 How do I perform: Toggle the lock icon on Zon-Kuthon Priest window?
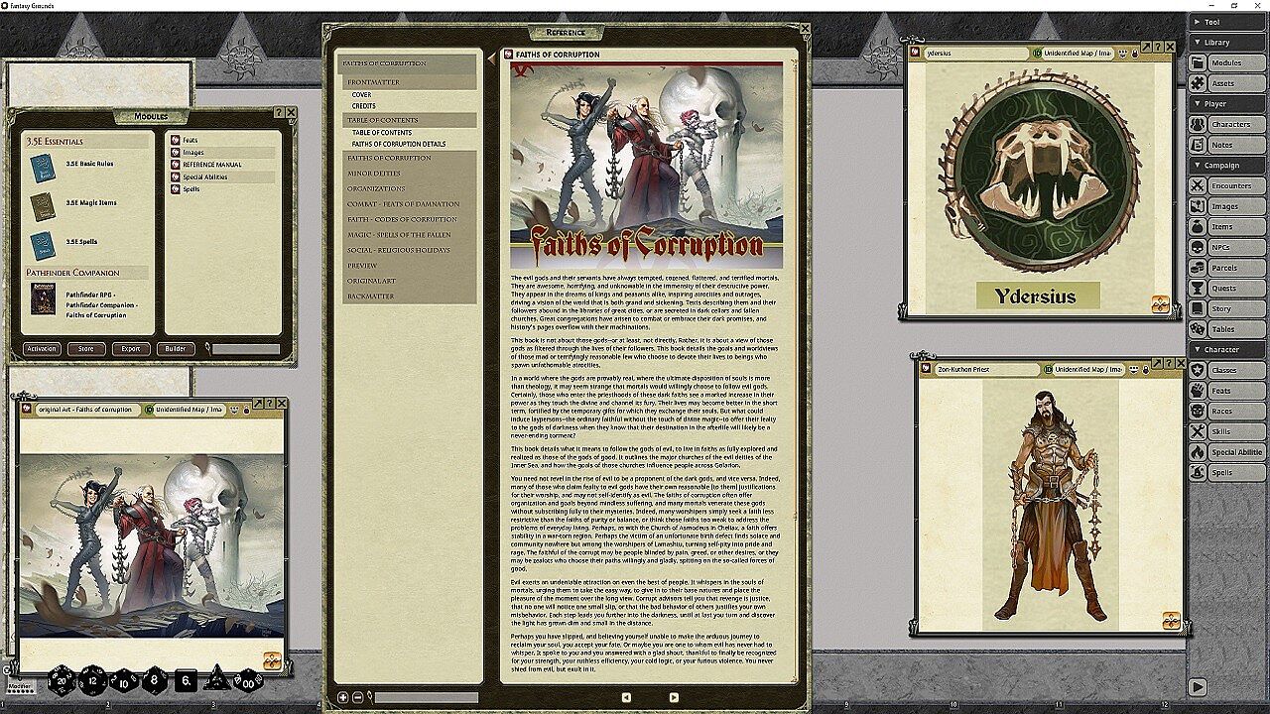[1145, 369]
